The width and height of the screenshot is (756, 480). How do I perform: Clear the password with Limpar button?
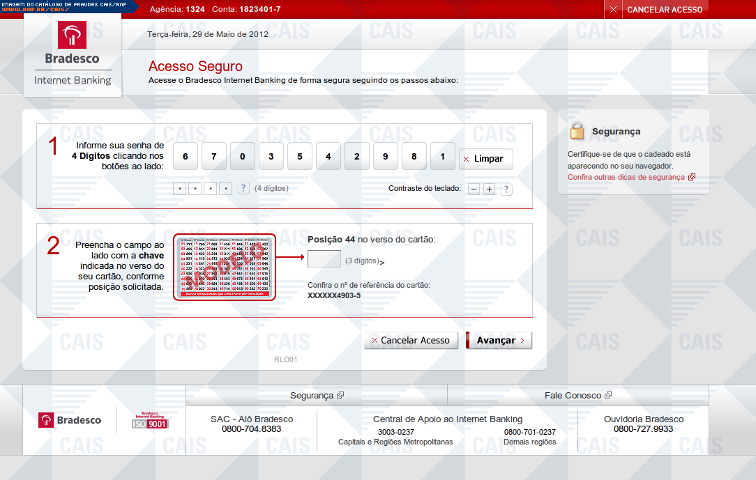coord(485,159)
